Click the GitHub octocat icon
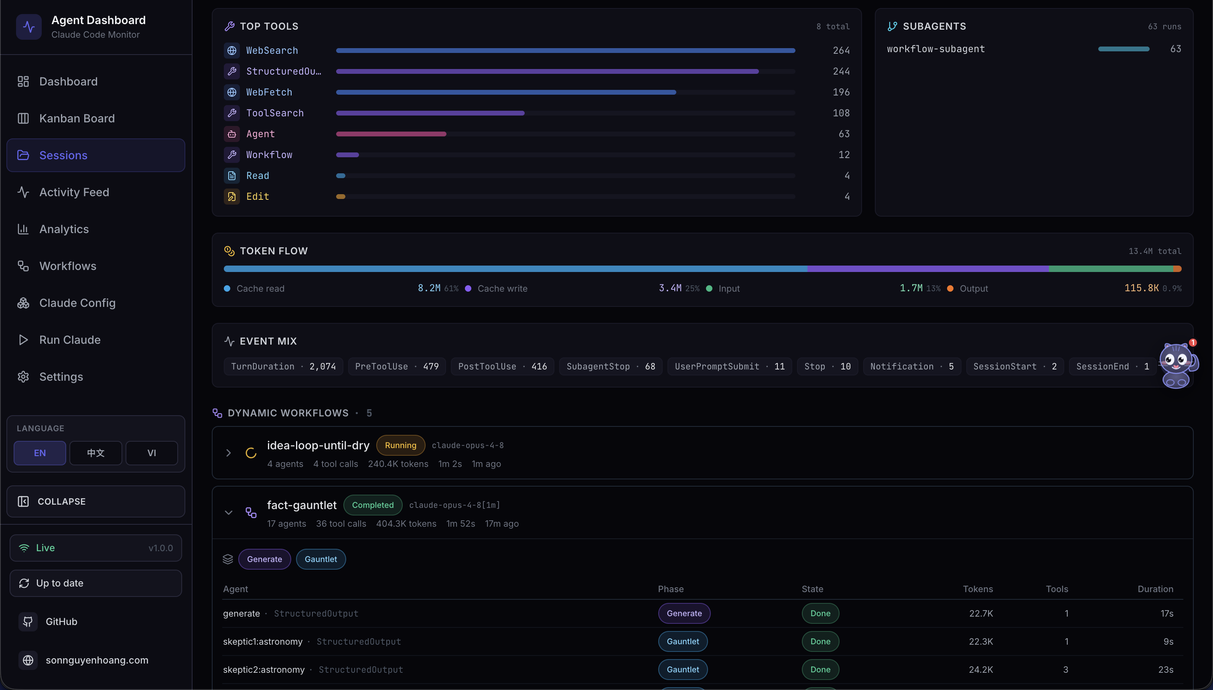The image size is (1213, 690). coord(28,621)
